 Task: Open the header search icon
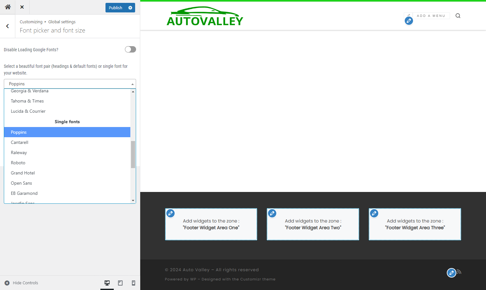458,16
